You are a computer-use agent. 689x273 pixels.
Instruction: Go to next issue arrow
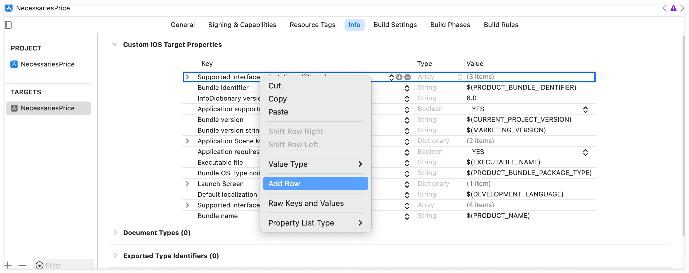[682, 8]
